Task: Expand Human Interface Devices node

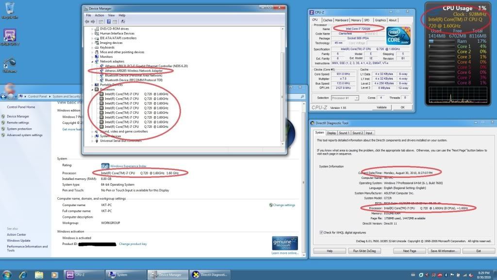Action: 92,34
